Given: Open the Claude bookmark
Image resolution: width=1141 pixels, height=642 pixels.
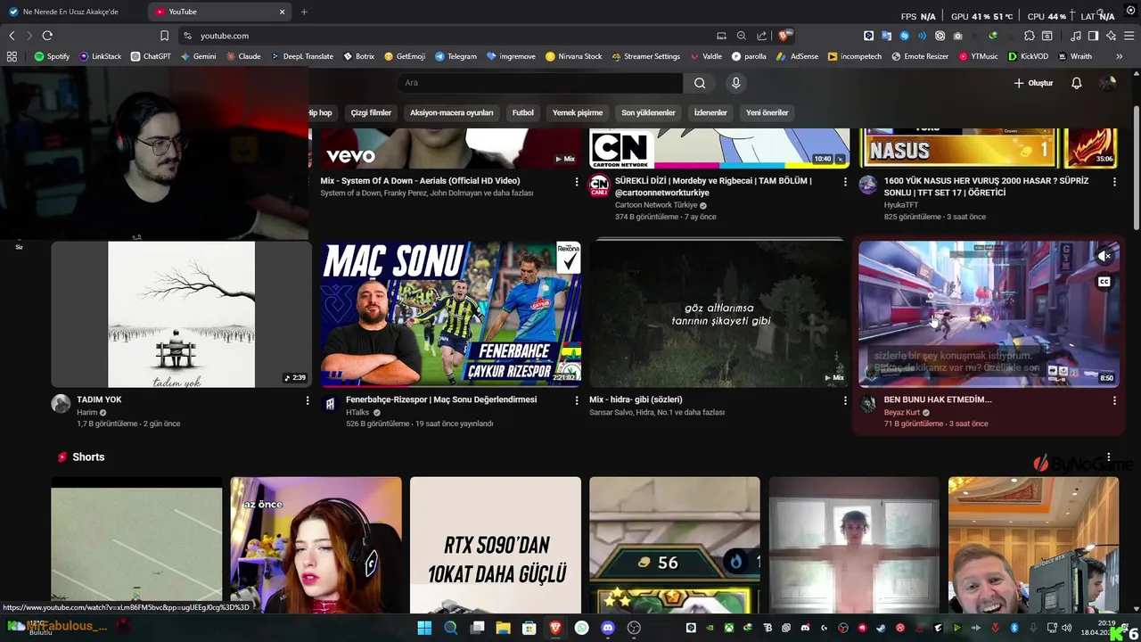Looking at the screenshot, I should click(x=243, y=56).
